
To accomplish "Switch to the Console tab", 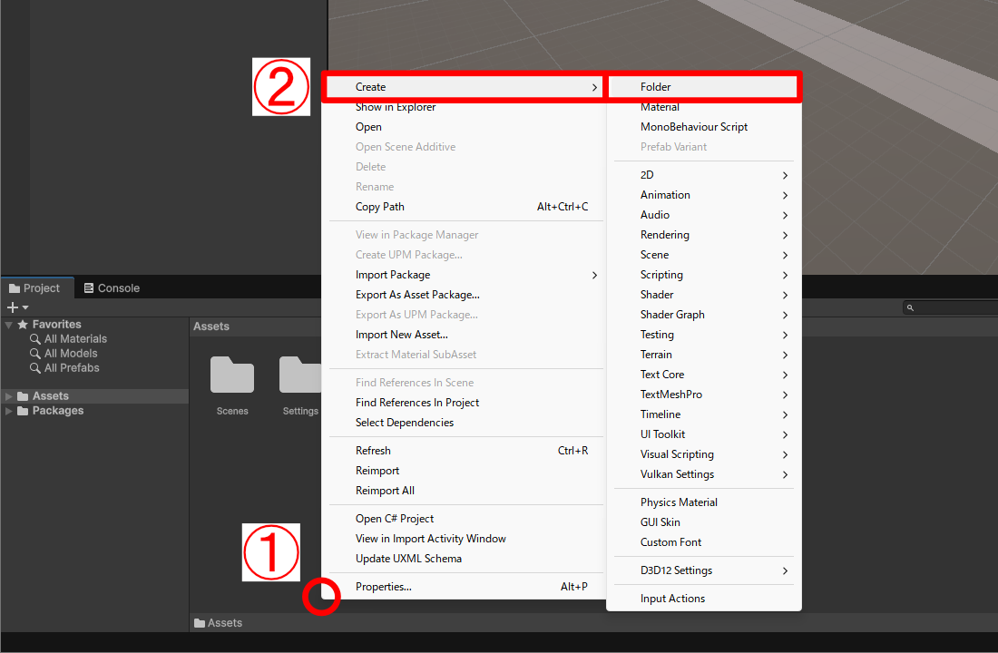I will click(x=112, y=288).
